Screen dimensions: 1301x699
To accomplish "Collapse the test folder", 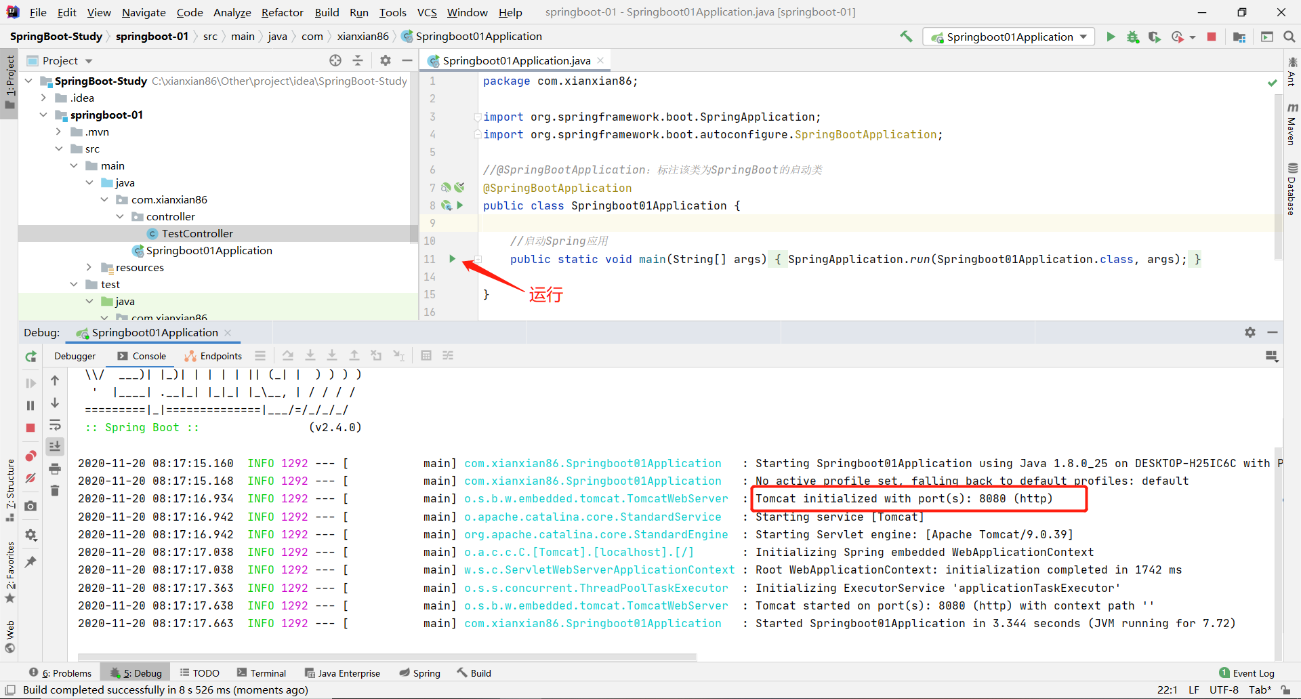I will tap(73, 284).
